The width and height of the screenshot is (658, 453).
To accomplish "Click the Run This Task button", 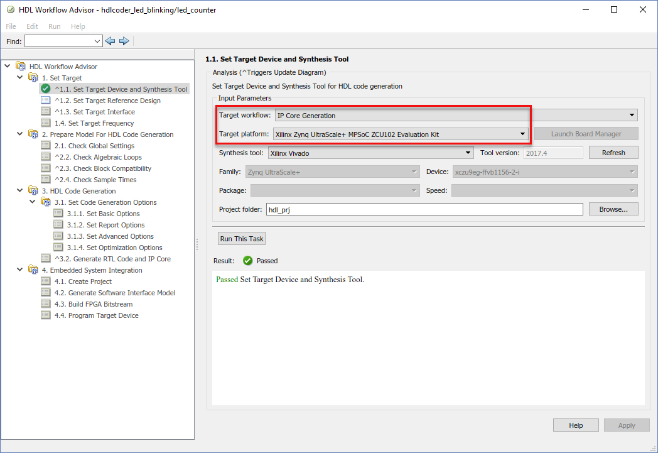I will [242, 239].
